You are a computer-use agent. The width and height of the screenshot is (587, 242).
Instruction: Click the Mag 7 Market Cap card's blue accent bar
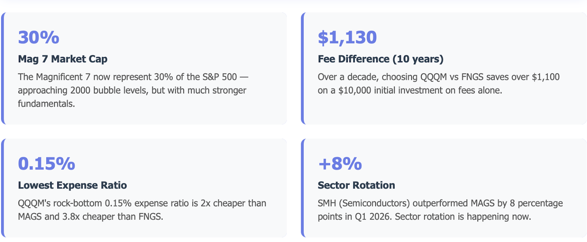point(3,69)
